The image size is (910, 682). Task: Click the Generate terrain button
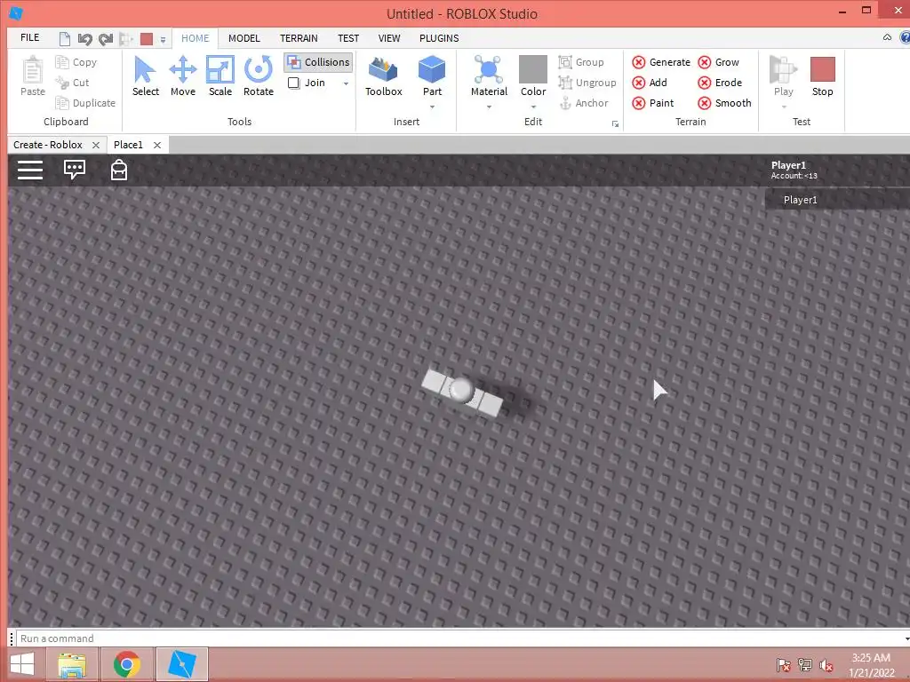tap(661, 62)
